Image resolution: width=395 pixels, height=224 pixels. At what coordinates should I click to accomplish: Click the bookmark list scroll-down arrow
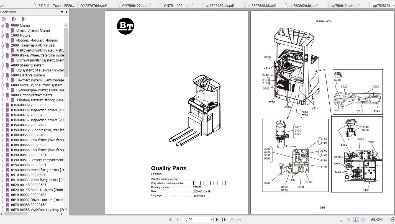[66, 210]
